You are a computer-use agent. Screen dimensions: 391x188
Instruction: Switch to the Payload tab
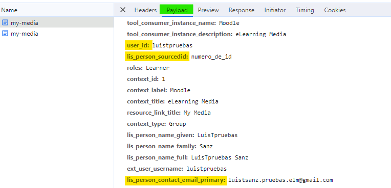coord(177,10)
